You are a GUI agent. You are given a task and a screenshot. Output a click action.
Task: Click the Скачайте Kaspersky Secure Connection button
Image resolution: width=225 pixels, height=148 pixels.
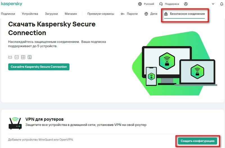click(39, 67)
